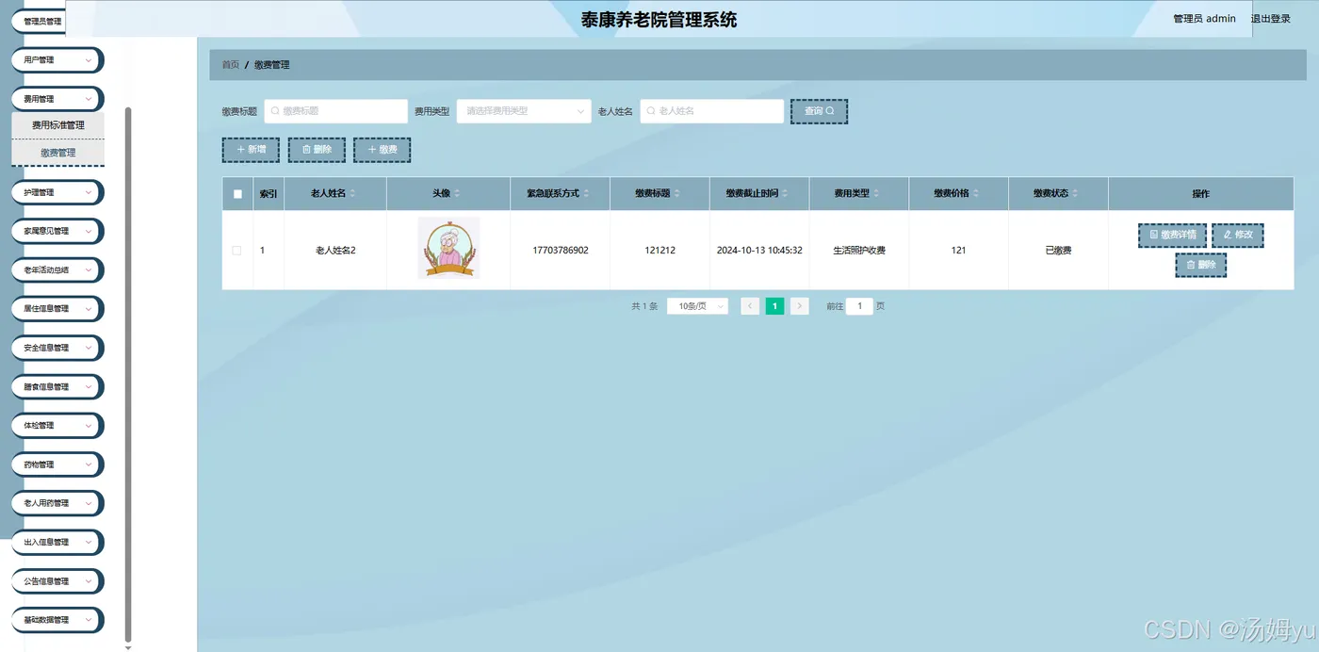Screen dimensions: 1319x652
Task: Expand the 基础数据管理 sidebar menu
Action: pos(57,620)
